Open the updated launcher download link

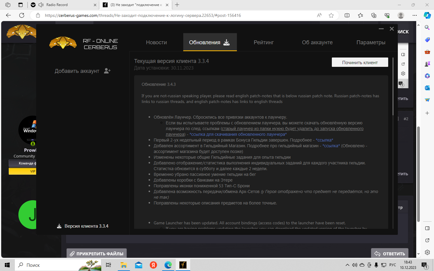click(238, 134)
